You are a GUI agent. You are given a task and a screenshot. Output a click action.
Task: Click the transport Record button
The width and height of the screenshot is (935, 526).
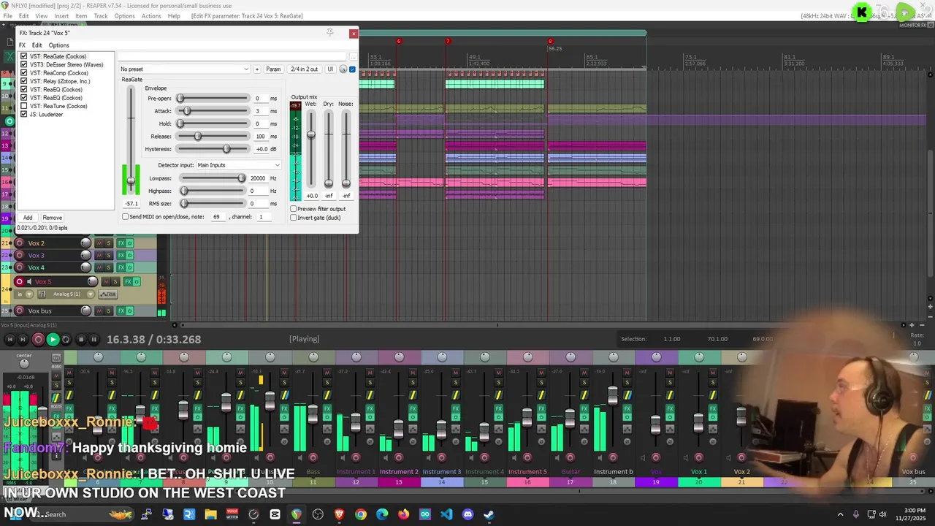pyautogui.click(x=38, y=339)
